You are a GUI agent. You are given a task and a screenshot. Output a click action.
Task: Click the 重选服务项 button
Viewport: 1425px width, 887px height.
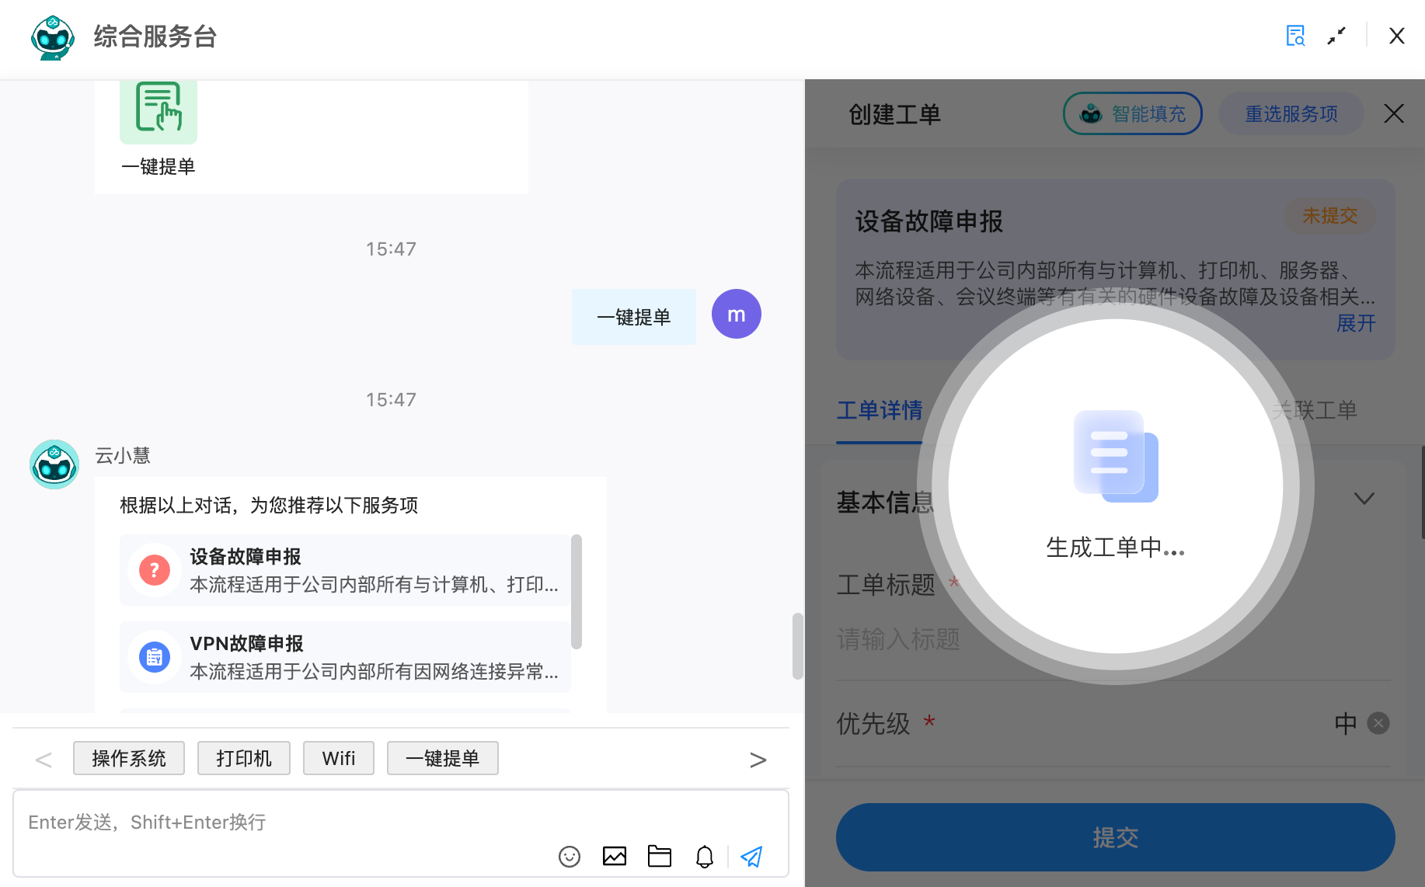[x=1291, y=113]
